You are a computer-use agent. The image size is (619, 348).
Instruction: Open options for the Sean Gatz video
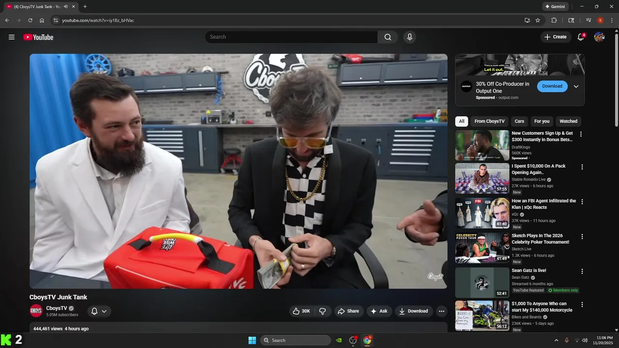click(x=582, y=272)
